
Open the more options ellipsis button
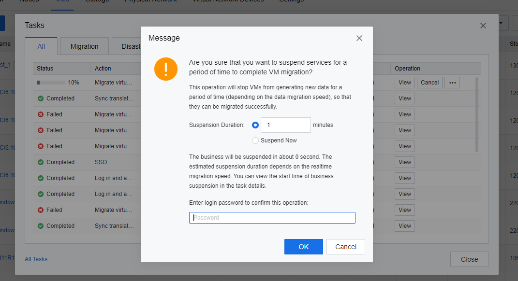452,83
